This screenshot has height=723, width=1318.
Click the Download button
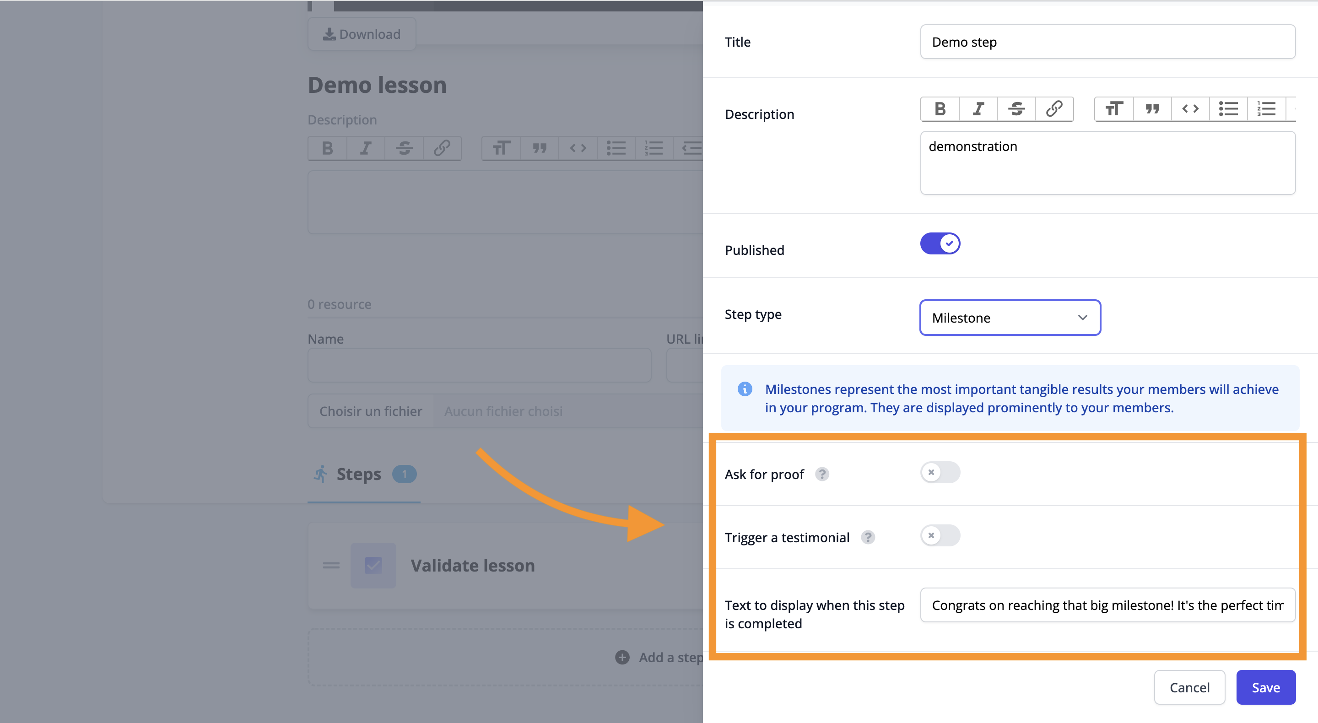tap(362, 34)
